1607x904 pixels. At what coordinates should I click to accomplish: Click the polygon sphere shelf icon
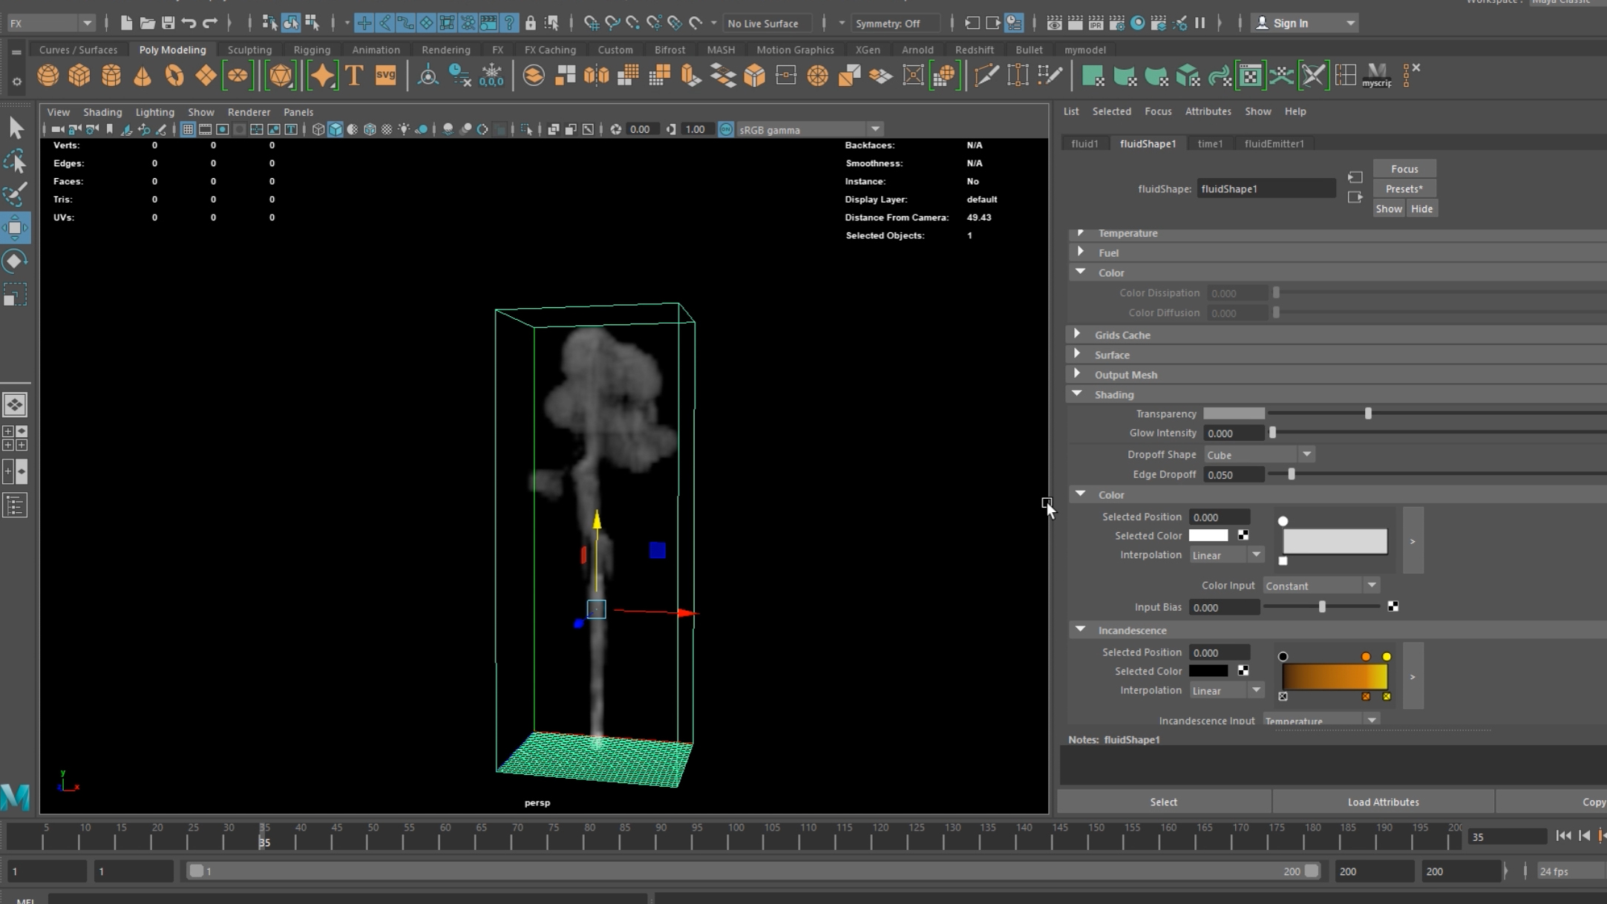(x=48, y=76)
